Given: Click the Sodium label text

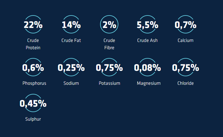Looking at the screenshot, I should [71, 83].
